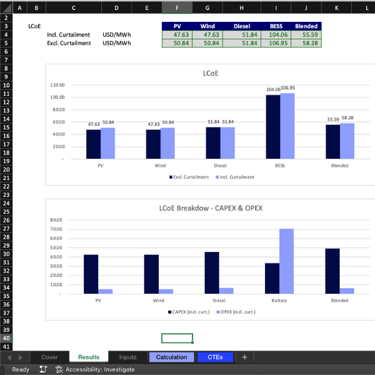The image size is (375, 375).
Task: Open the Cover sheet tab
Action: (x=49, y=357)
